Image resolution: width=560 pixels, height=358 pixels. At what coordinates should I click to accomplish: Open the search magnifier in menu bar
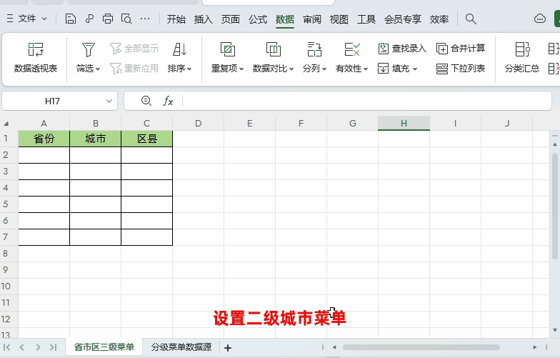[x=471, y=19]
